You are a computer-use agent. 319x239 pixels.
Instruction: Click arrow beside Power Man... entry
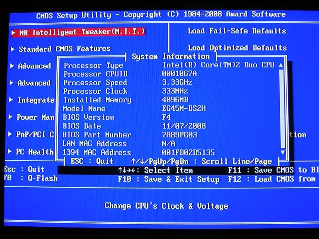[10, 117]
